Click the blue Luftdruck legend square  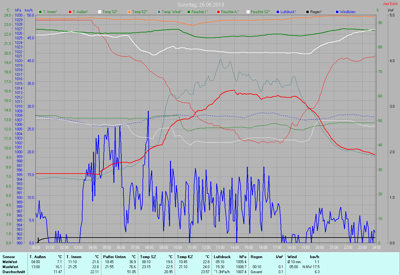pyautogui.click(x=278, y=12)
